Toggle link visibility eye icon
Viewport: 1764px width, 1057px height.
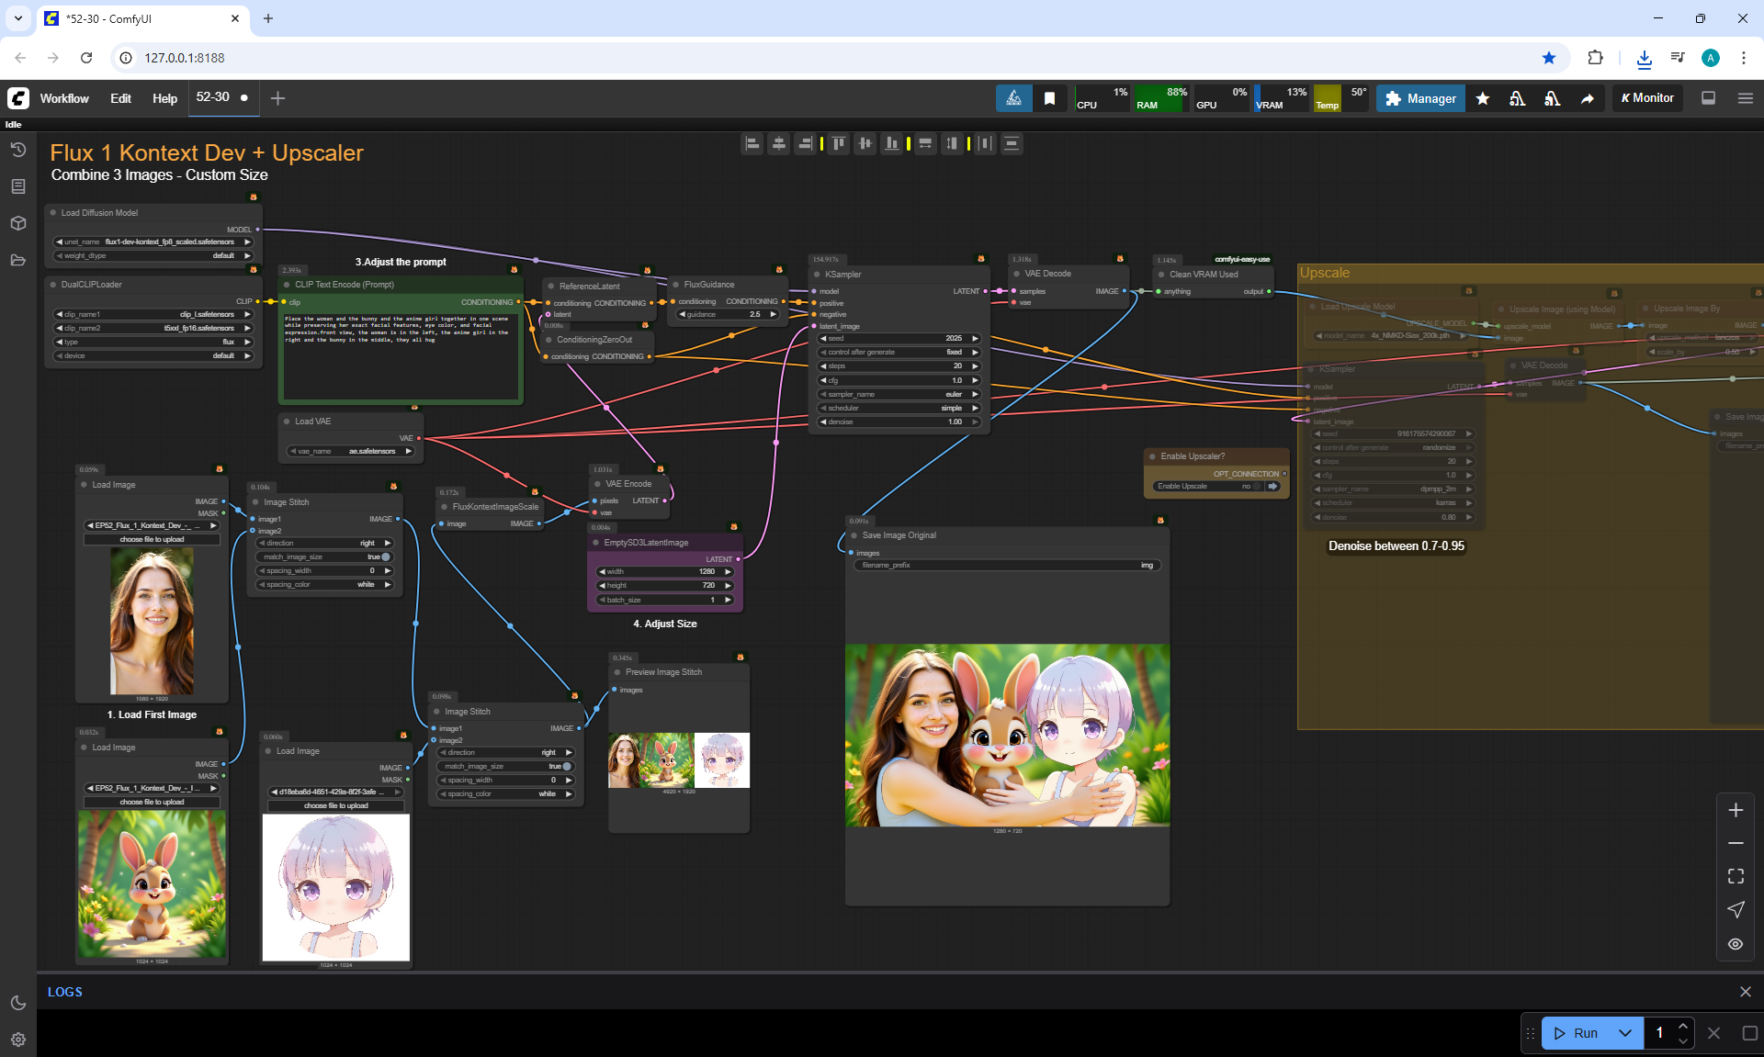click(1736, 944)
